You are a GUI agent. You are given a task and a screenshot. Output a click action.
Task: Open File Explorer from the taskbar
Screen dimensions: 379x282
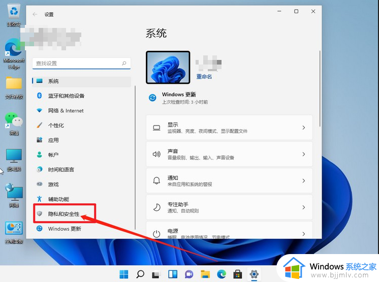click(205, 274)
